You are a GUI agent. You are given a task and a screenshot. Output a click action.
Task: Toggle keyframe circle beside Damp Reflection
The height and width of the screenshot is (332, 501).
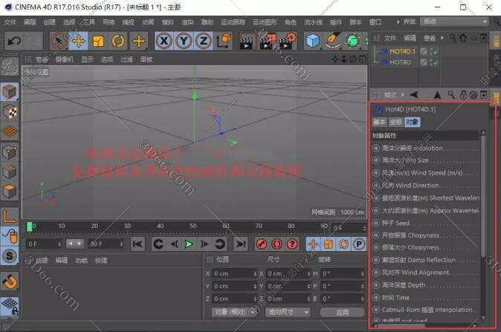(376, 260)
